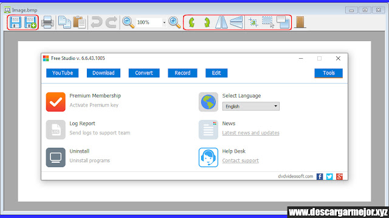Click the Help Desk headset icon
The image size is (389, 218).
(208, 157)
